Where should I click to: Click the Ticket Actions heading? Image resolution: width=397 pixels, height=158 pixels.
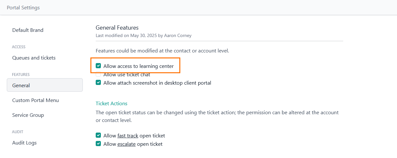[111, 104]
